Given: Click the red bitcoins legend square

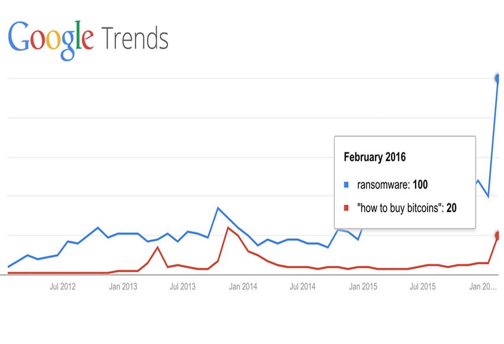Looking at the screenshot, I should click(346, 208).
